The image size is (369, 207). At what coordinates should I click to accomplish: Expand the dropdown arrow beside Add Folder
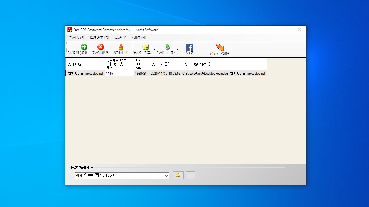154,49
